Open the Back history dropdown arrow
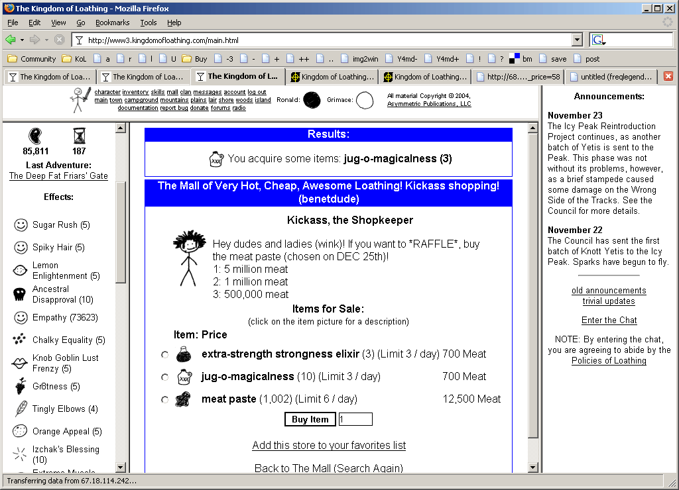Screen dimensions: 679x490 [22, 40]
